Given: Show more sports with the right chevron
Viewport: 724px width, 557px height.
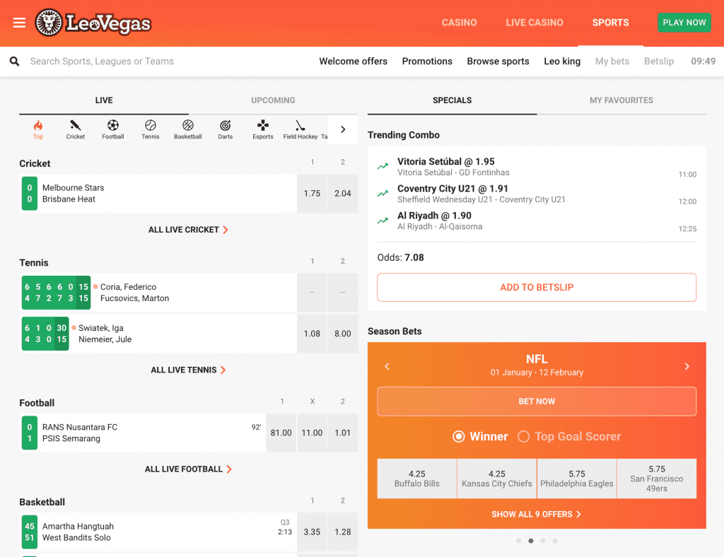Looking at the screenshot, I should pyautogui.click(x=343, y=129).
